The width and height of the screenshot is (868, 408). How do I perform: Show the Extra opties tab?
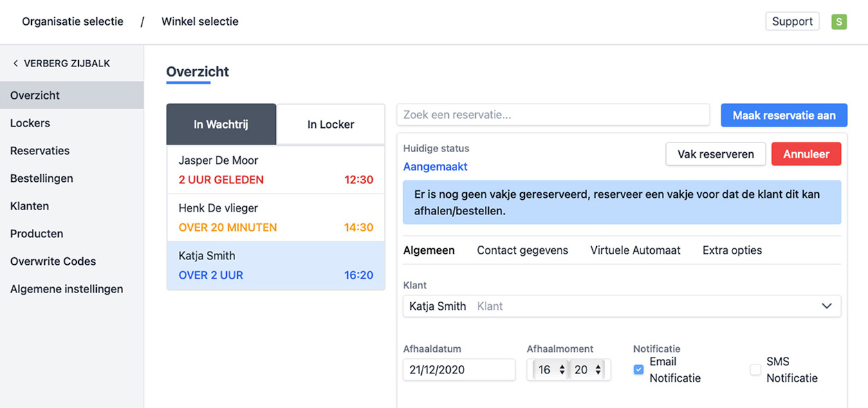732,250
